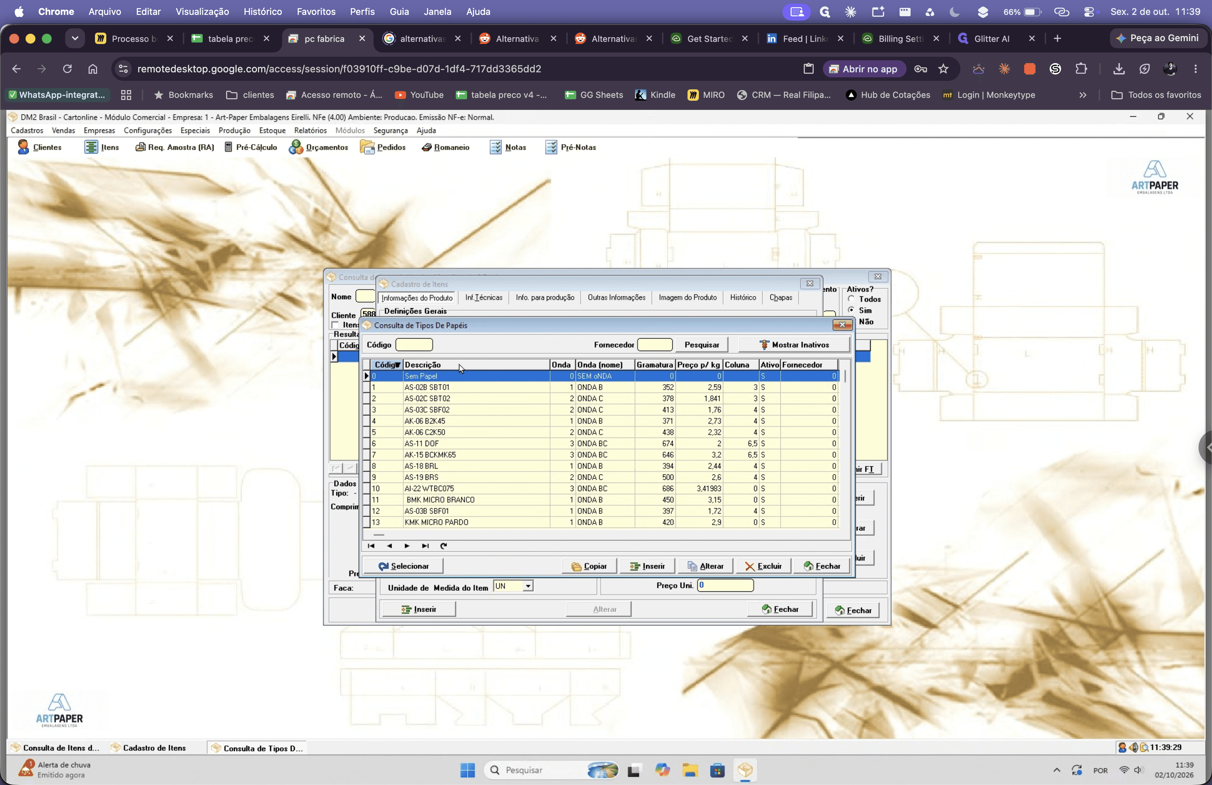Viewport: 1212px width, 785px height.
Task: Open Pré-Cálculo in the toolbar
Action: 251,147
